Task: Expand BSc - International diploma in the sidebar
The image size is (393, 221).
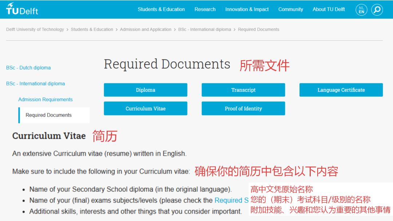Action: [x=35, y=83]
